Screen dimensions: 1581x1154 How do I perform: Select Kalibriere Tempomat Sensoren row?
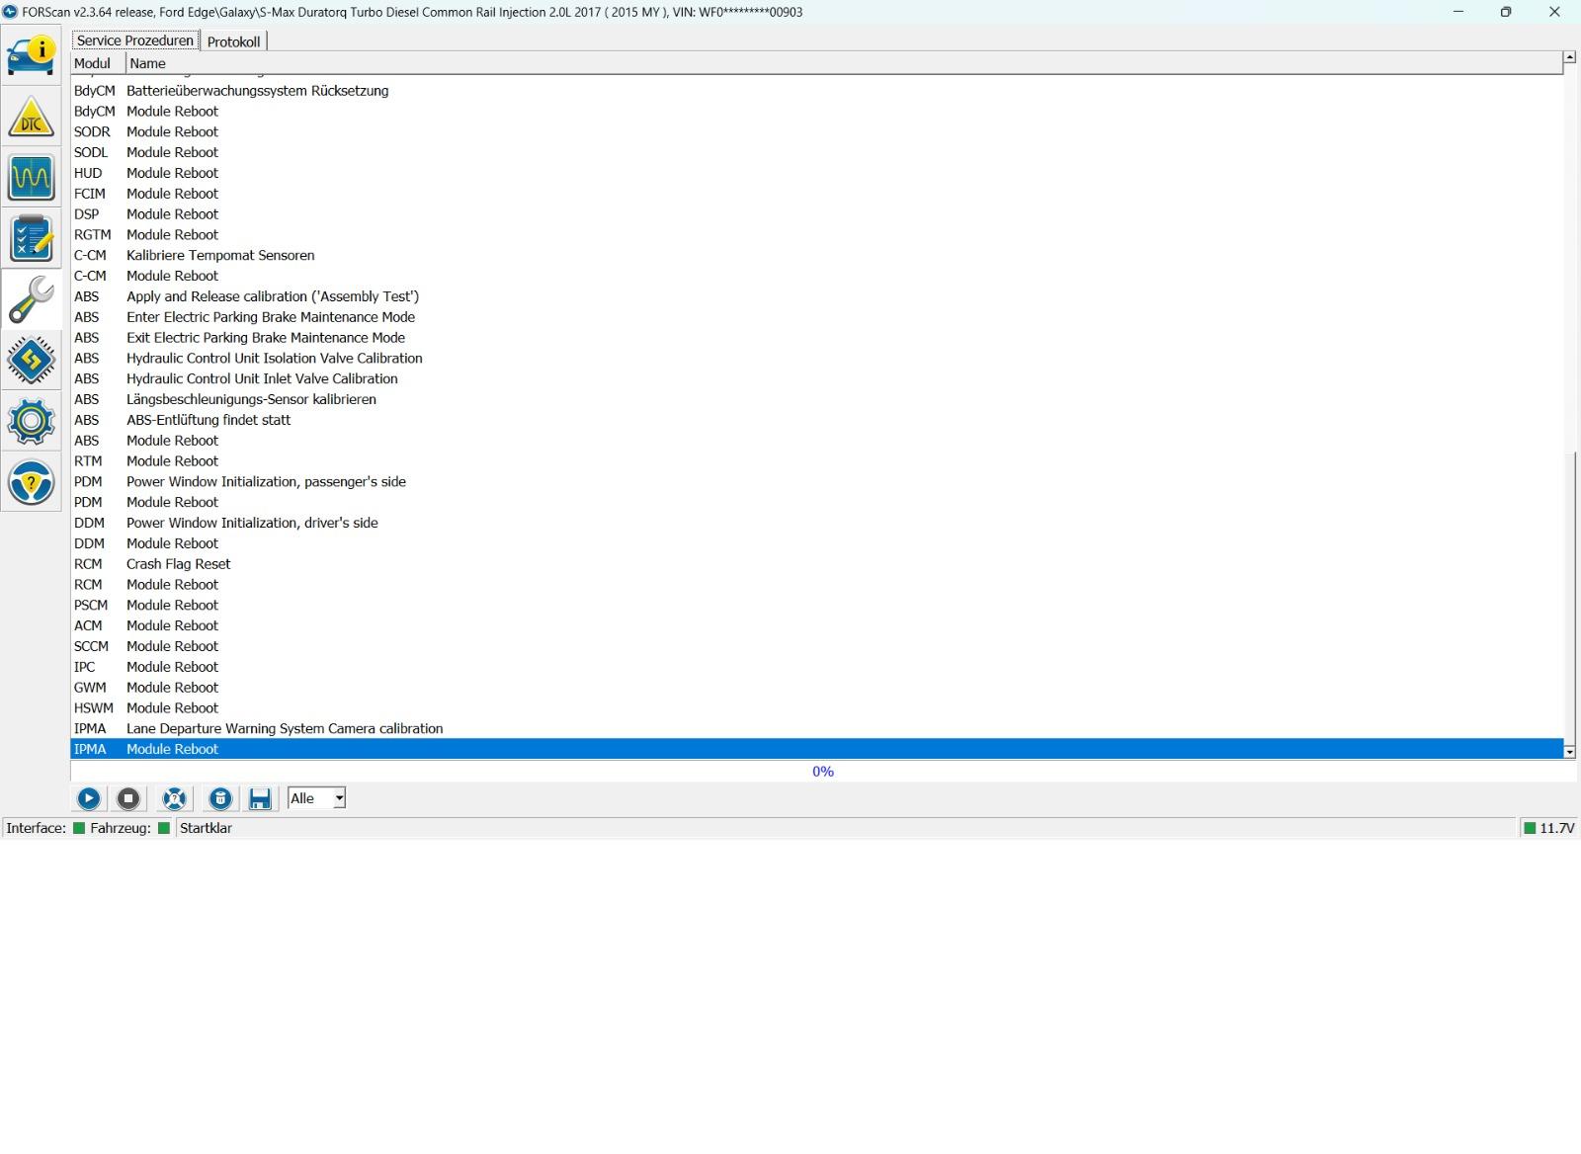[x=817, y=255]
